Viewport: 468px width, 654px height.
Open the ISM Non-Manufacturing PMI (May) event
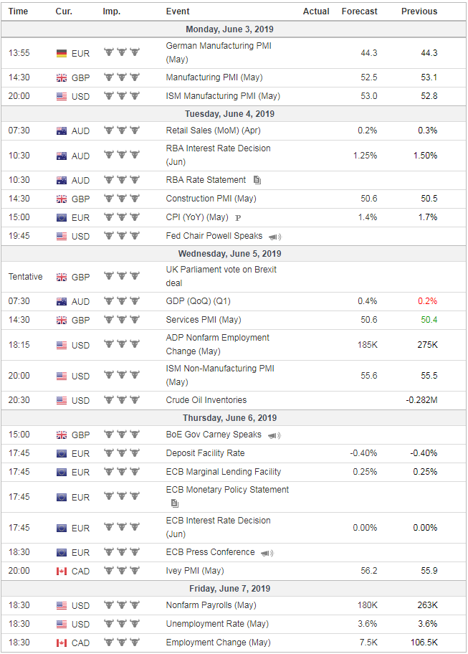click(x=220, y=375)
